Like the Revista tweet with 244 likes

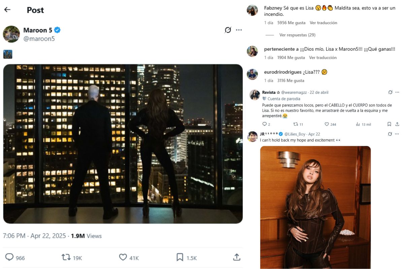(x=327, y=124)
